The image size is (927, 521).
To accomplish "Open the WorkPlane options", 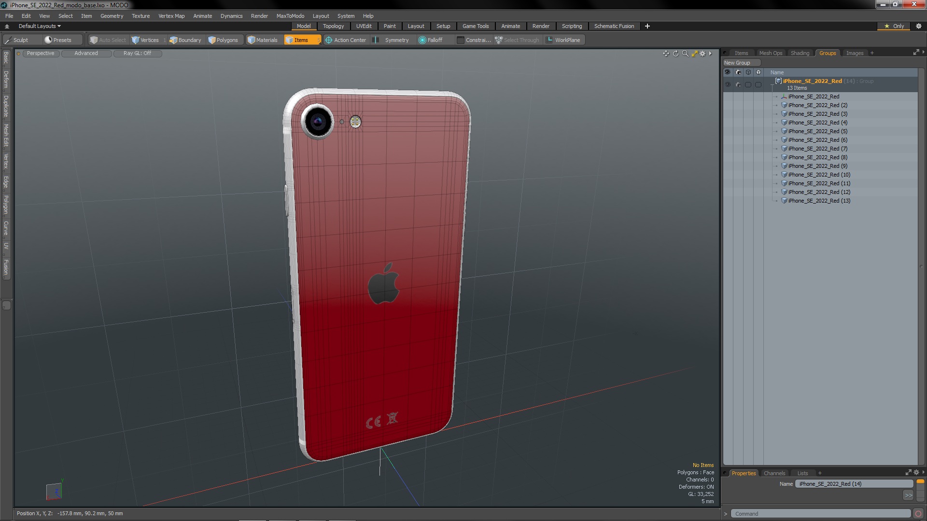I will pos(563,40).
